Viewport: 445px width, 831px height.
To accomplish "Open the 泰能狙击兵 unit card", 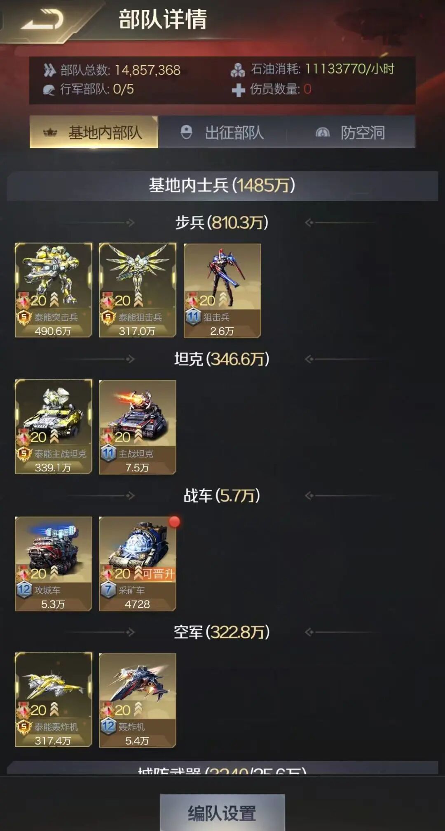I will tap(138, 290).
